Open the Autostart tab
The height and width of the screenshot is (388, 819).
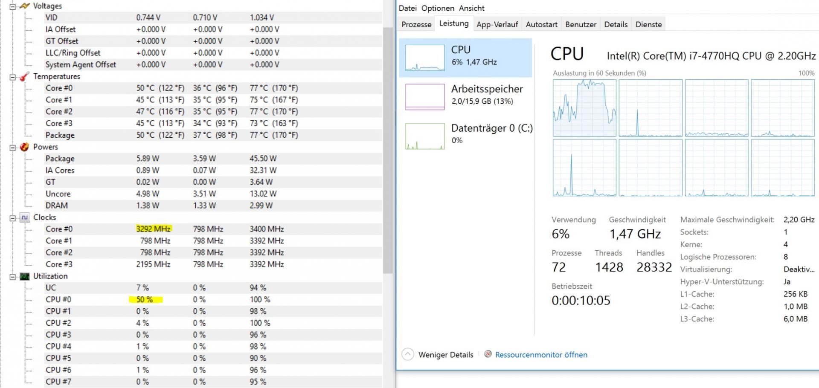(x=541, y=24)
